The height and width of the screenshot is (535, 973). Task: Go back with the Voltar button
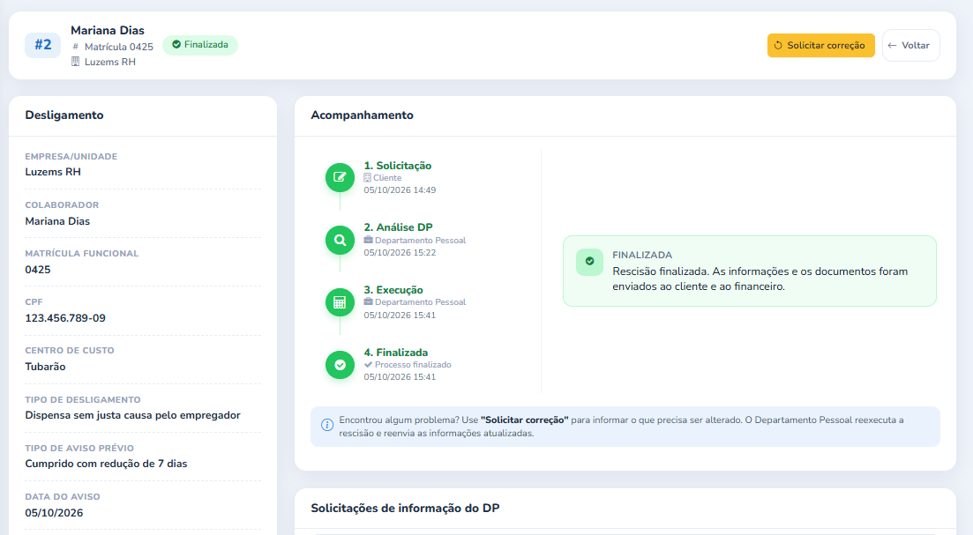point(911,45)
